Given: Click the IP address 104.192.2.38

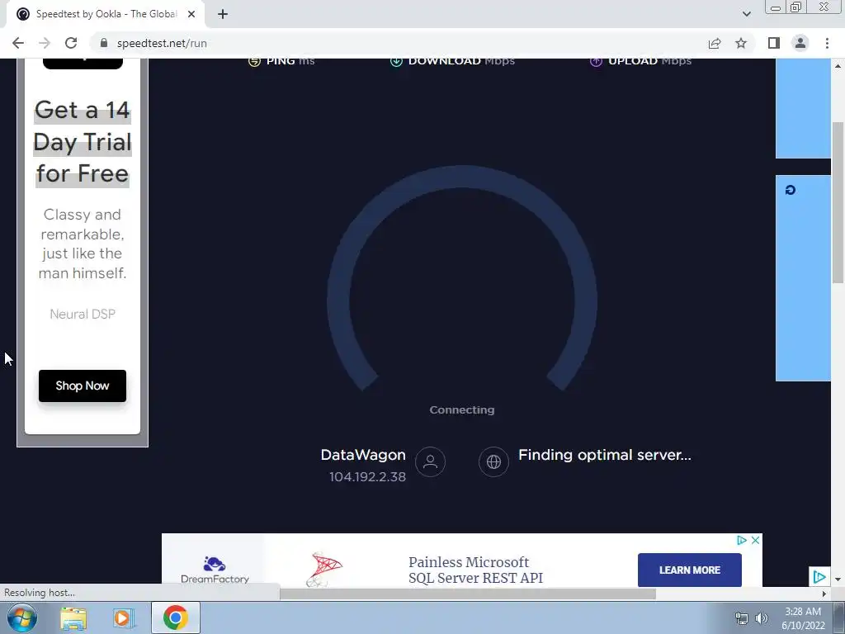Looking at the screenshot, I should [x=367, y=477].
